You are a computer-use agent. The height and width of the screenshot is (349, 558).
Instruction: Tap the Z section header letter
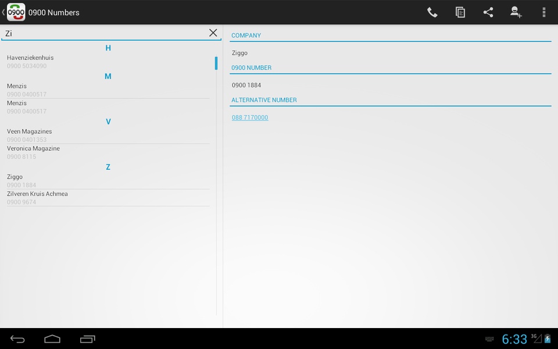pos(108,167)
